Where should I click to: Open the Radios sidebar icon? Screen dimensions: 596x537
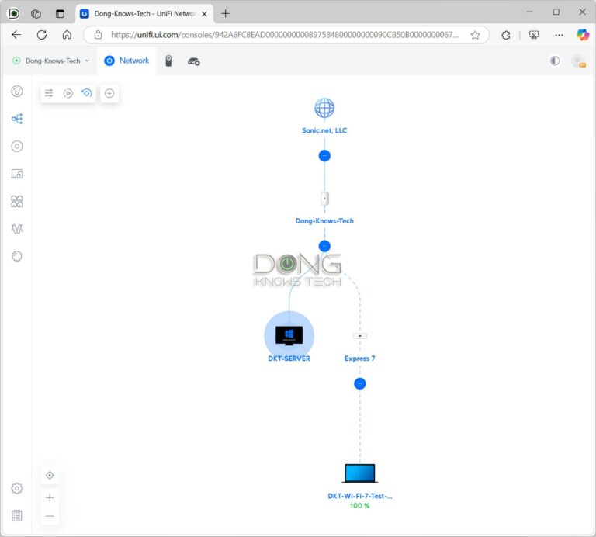pyautogui.click(x=17, y=229)
